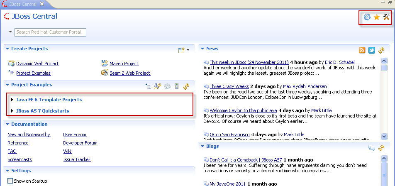Open the Three Crazy Weeks article
This screenshot has width=395, height=186.
click(x=229, y=86)
